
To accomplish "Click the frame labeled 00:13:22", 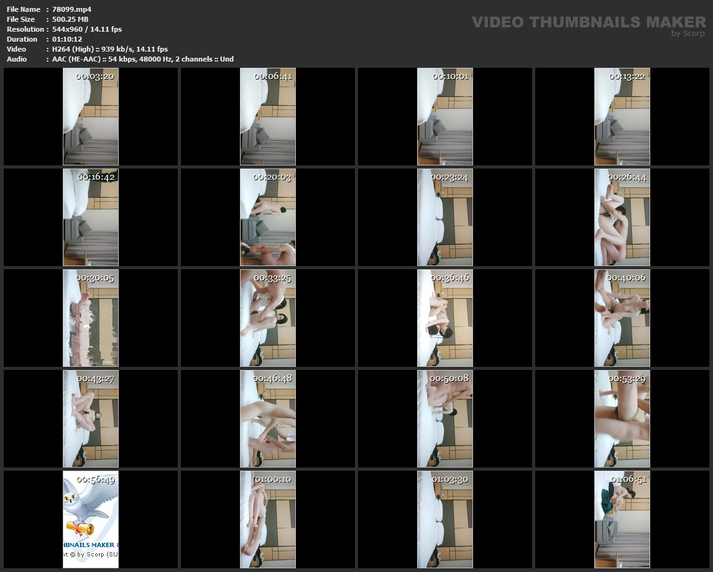I will click(x=622, y=117).
